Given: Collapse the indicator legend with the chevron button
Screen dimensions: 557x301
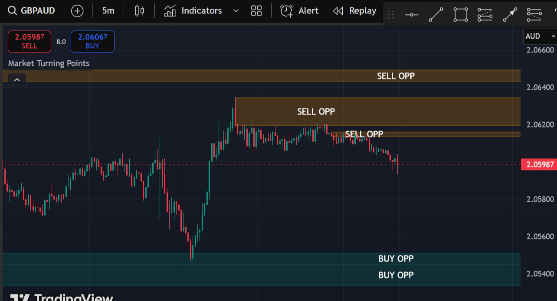Looking at the screenshot, I should [x=17, y=80].
